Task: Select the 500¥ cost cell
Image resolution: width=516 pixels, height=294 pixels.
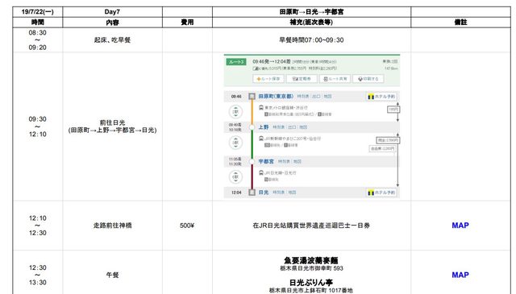Action: point(187,226)
